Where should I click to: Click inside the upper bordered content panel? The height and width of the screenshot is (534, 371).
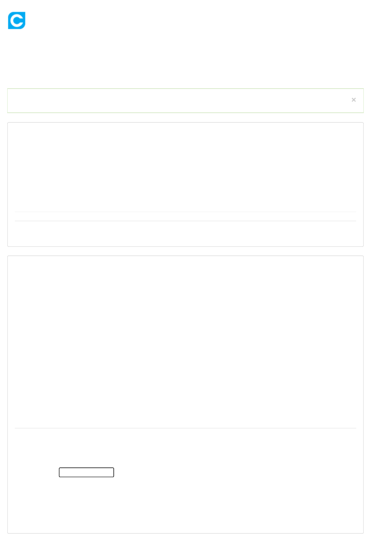click(x=185, y=184)
